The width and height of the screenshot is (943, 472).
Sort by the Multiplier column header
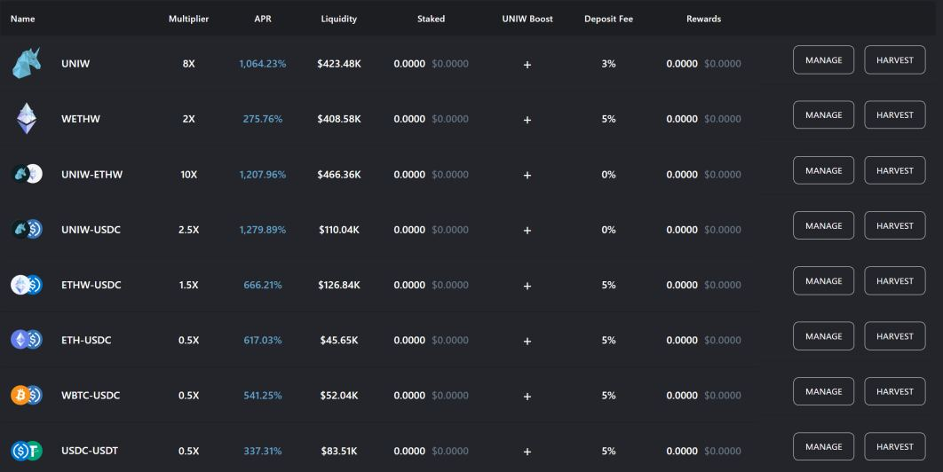(x=188, y=19)
